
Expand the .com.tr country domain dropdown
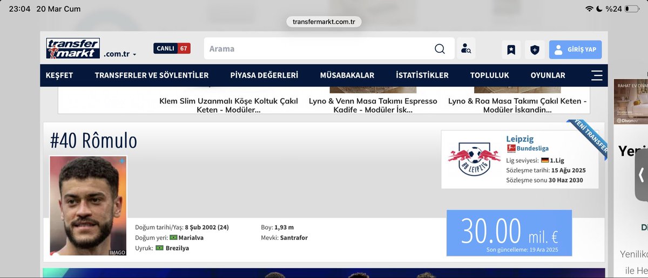point(120,54)
